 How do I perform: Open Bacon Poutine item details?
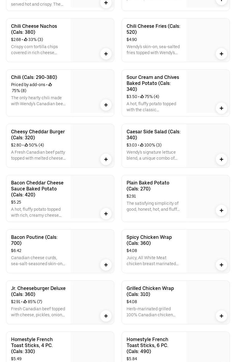(34, 240)
